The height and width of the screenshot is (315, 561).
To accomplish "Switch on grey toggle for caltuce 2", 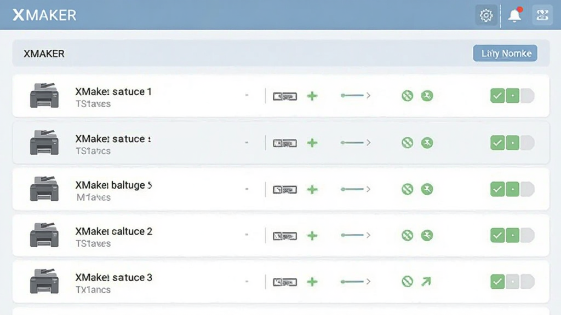I will tap(528, 235).
